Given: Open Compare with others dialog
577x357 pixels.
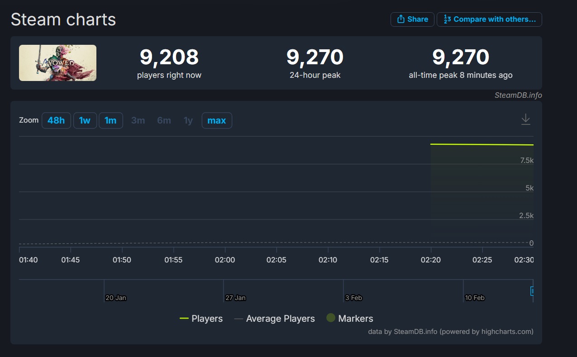Looking at the screenshot, I should tap(489, 19).
